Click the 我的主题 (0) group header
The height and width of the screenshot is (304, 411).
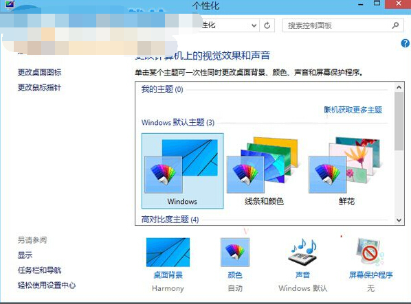[162, 89]
